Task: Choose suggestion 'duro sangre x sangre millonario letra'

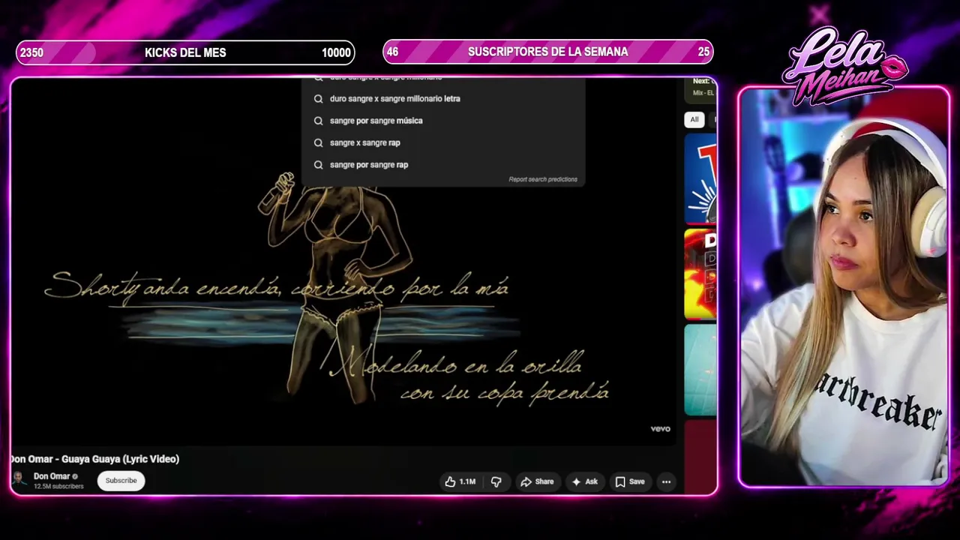Action: (x=442, y=98)
